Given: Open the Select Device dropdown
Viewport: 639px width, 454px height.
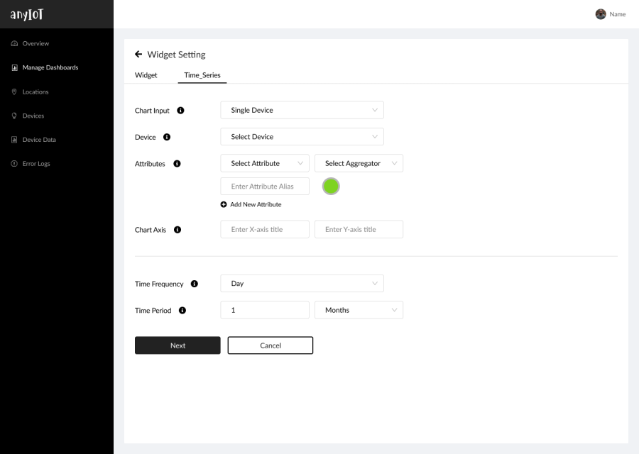Looking at the screenshot, I should (x=302, y=137).
